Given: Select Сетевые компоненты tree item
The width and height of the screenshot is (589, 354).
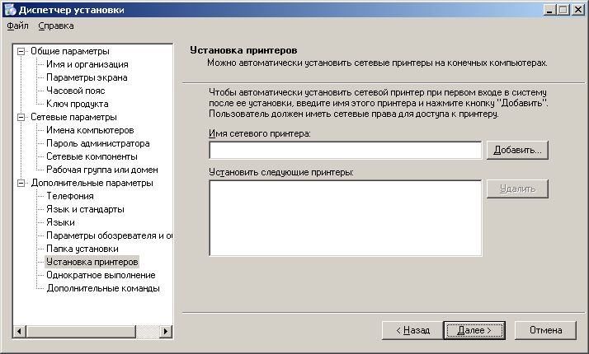Looking at the screenshot, I should point(92,156).
